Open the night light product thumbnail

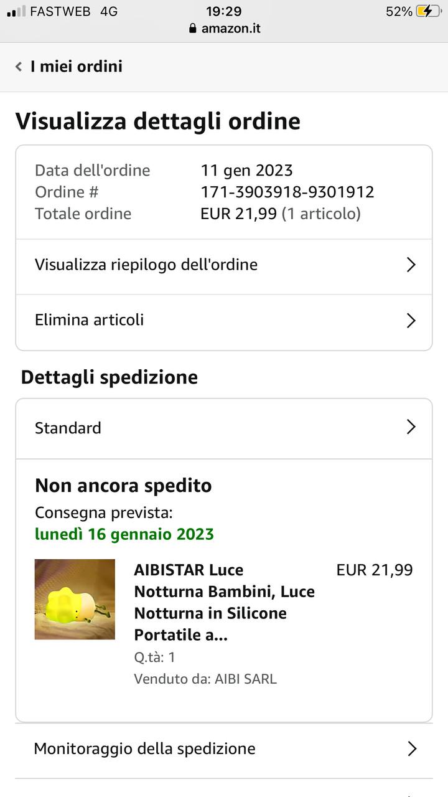(75, 599)
